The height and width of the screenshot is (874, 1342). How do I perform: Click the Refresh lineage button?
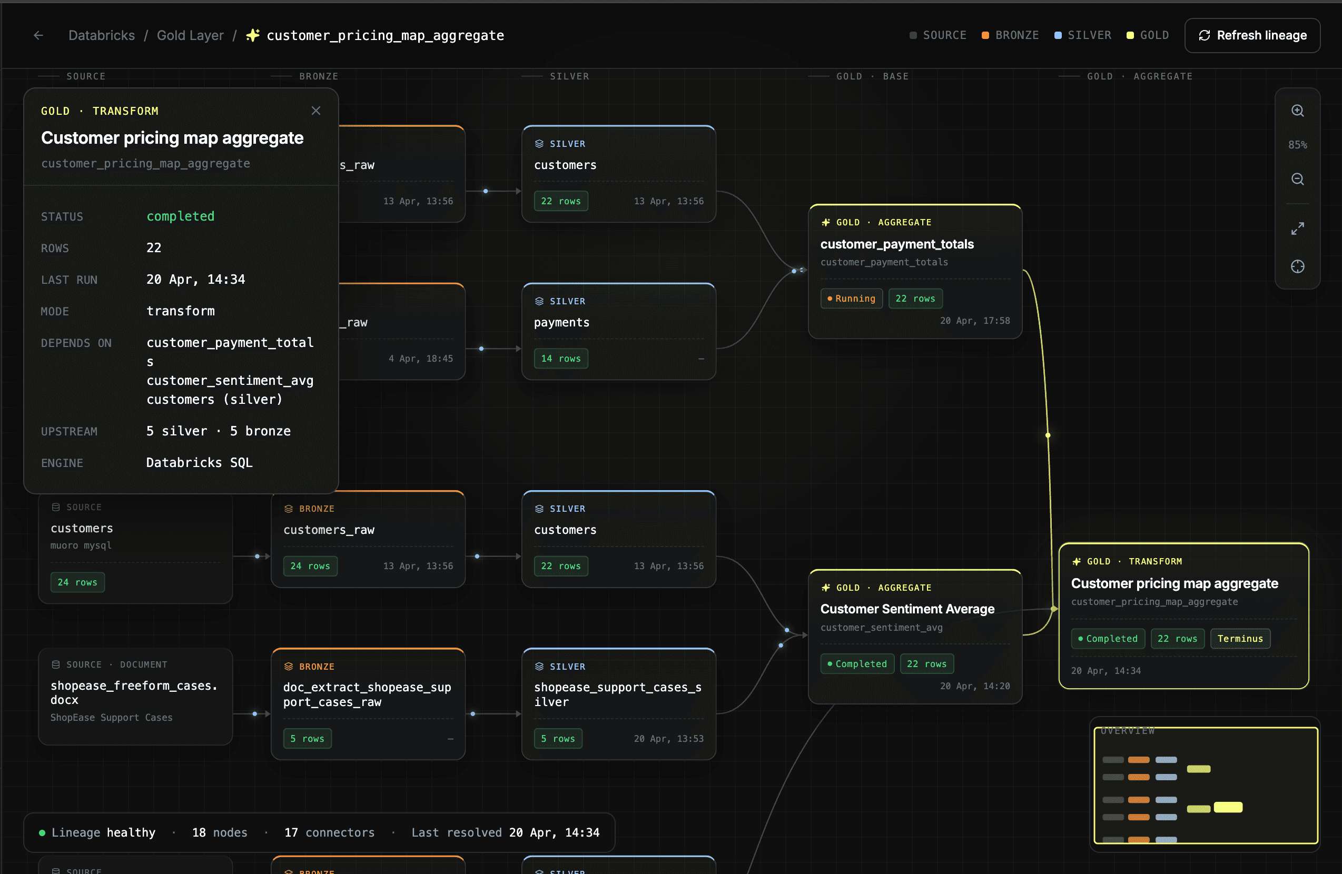1252,35
